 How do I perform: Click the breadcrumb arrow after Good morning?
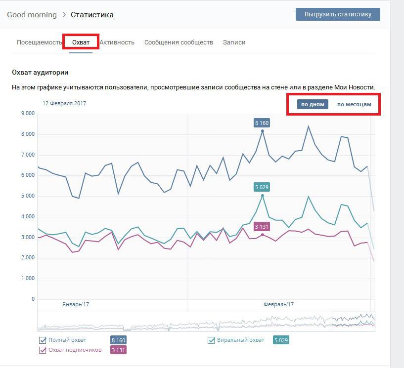click(x=64, y=15)
